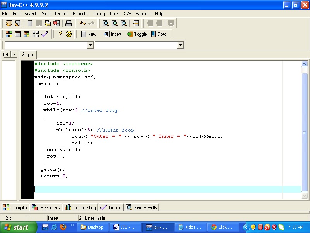Click the help question mark icon
Screen dimensions: 310x233
click(x=60, y=34)
